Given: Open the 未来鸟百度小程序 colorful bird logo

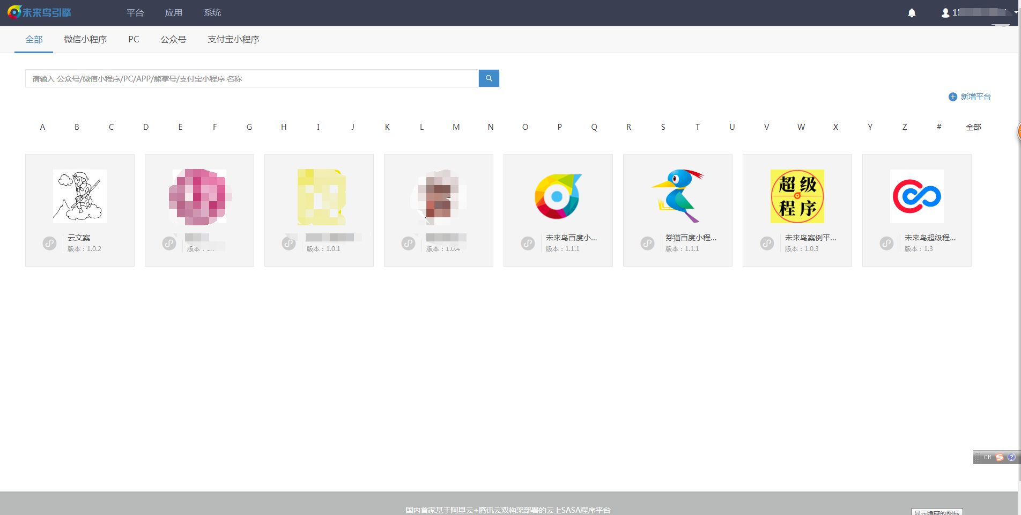Looking at the screenshot, I should [558, 196].
